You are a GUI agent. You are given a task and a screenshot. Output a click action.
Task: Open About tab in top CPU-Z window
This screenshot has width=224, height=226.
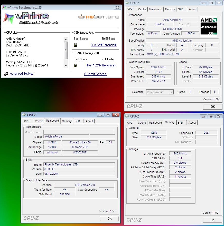click(x=193, y=9)
